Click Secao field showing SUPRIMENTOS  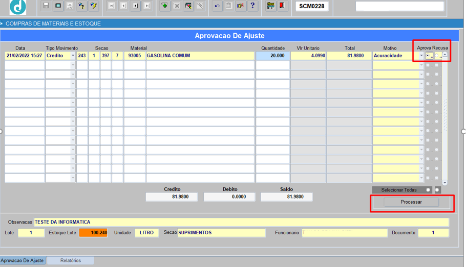coord(221,233)
